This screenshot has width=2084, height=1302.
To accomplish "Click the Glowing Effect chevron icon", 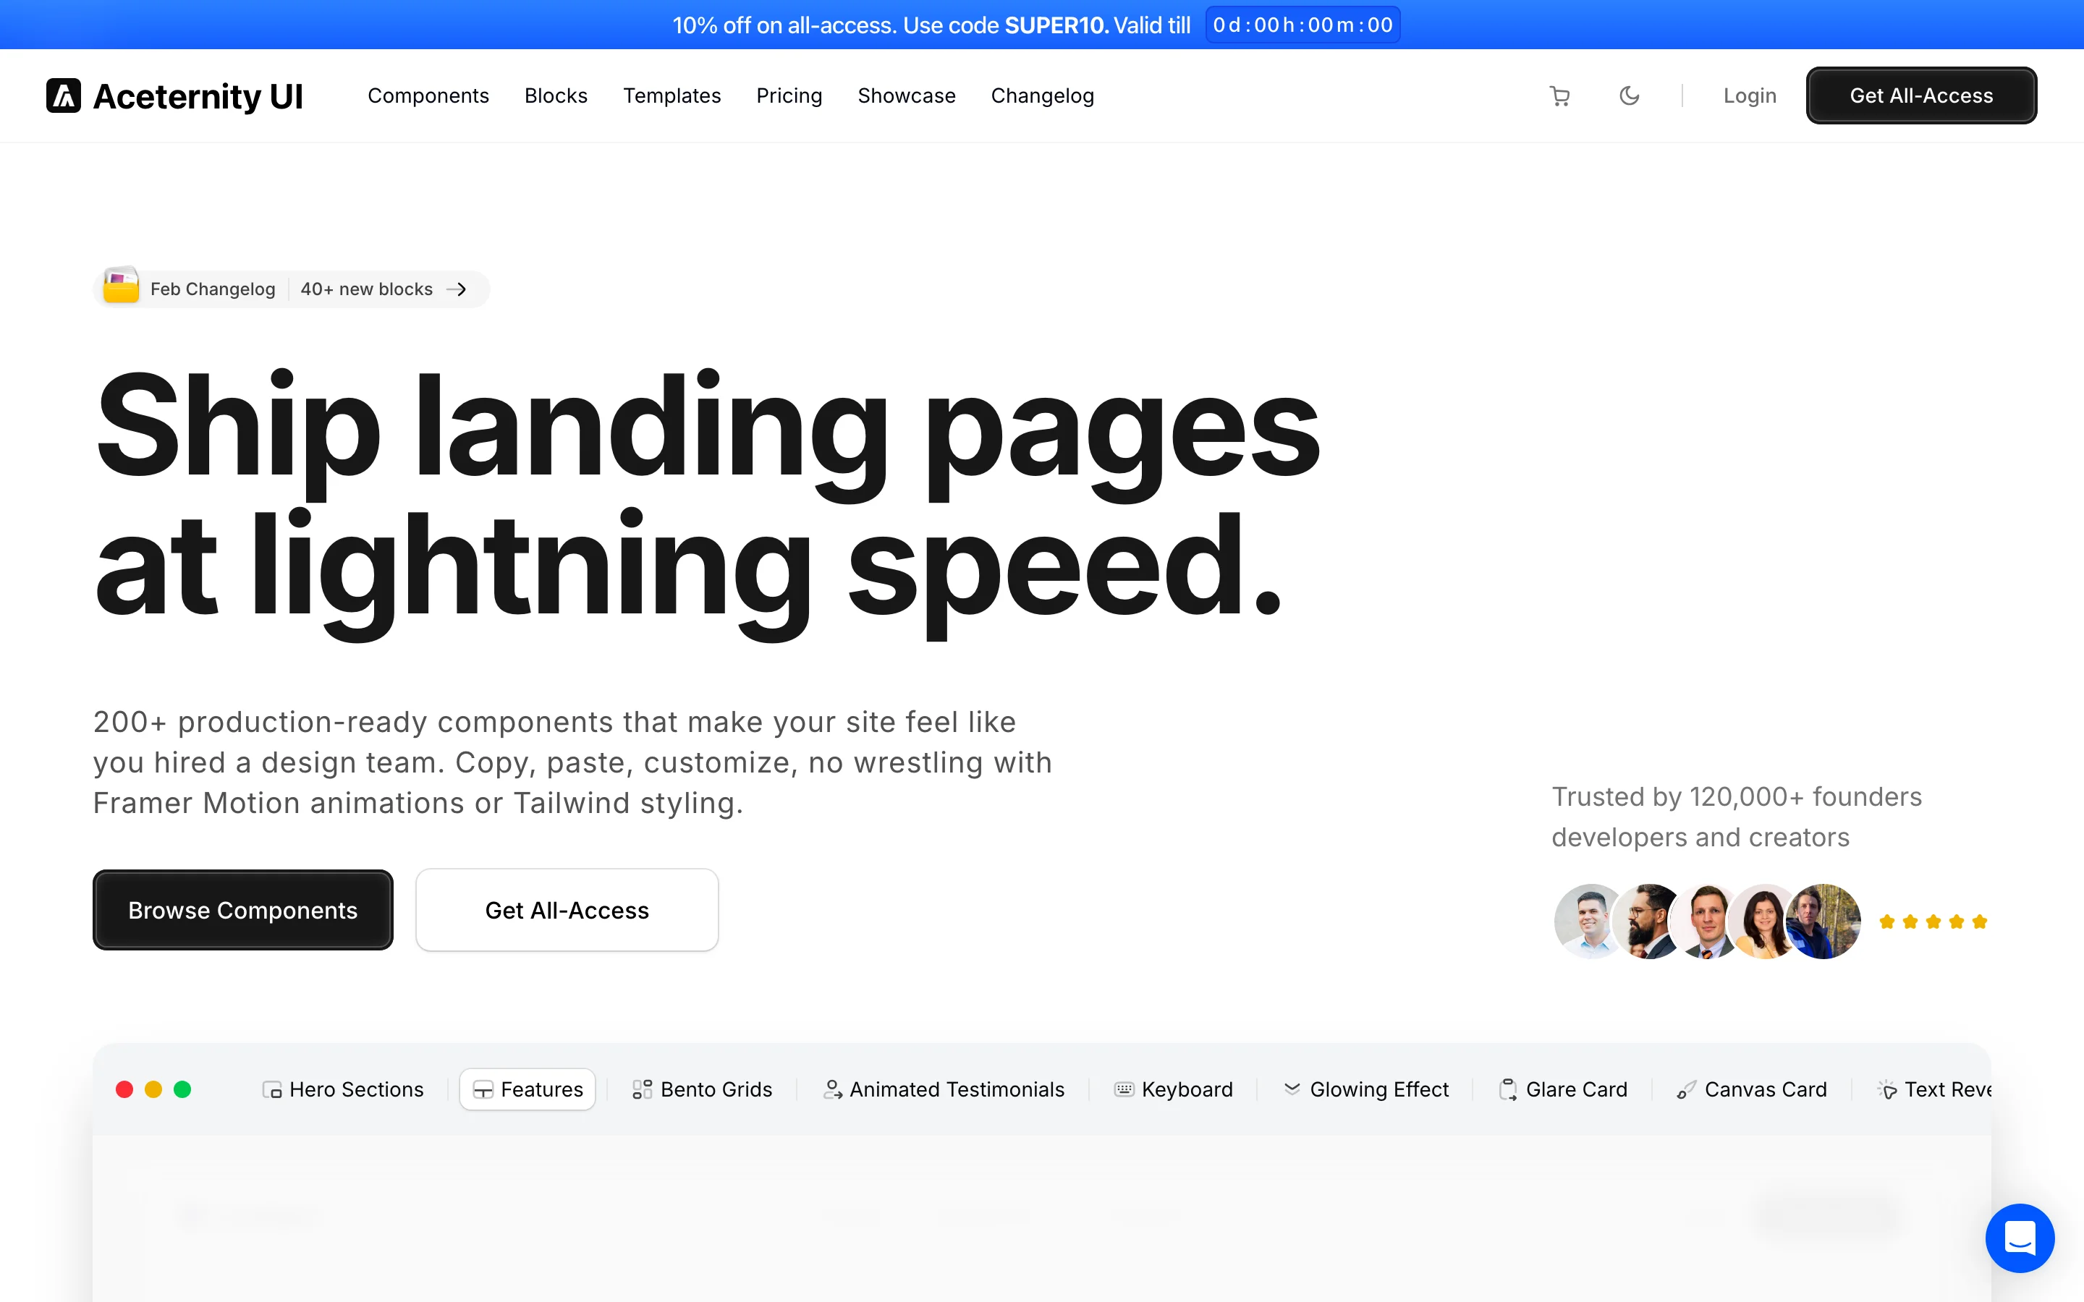I will point(1291,1089).
